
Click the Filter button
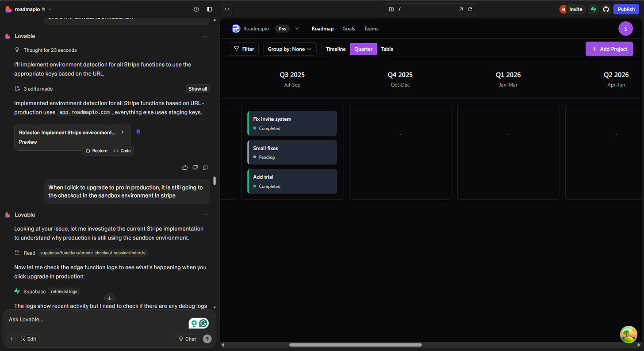[x=244, y=49]
